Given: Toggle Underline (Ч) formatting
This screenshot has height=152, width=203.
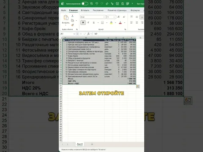Looking at the screenshot, I should click(93, 22).
